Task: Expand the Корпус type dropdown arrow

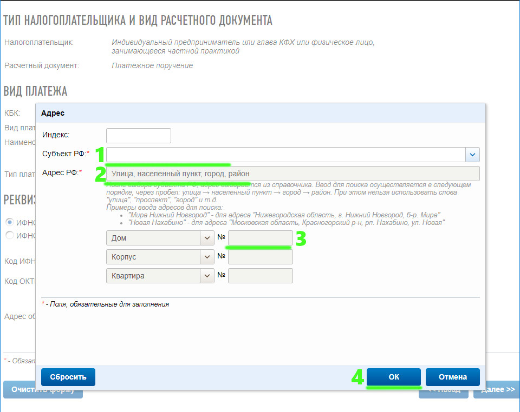Action: tap(207, 257)
